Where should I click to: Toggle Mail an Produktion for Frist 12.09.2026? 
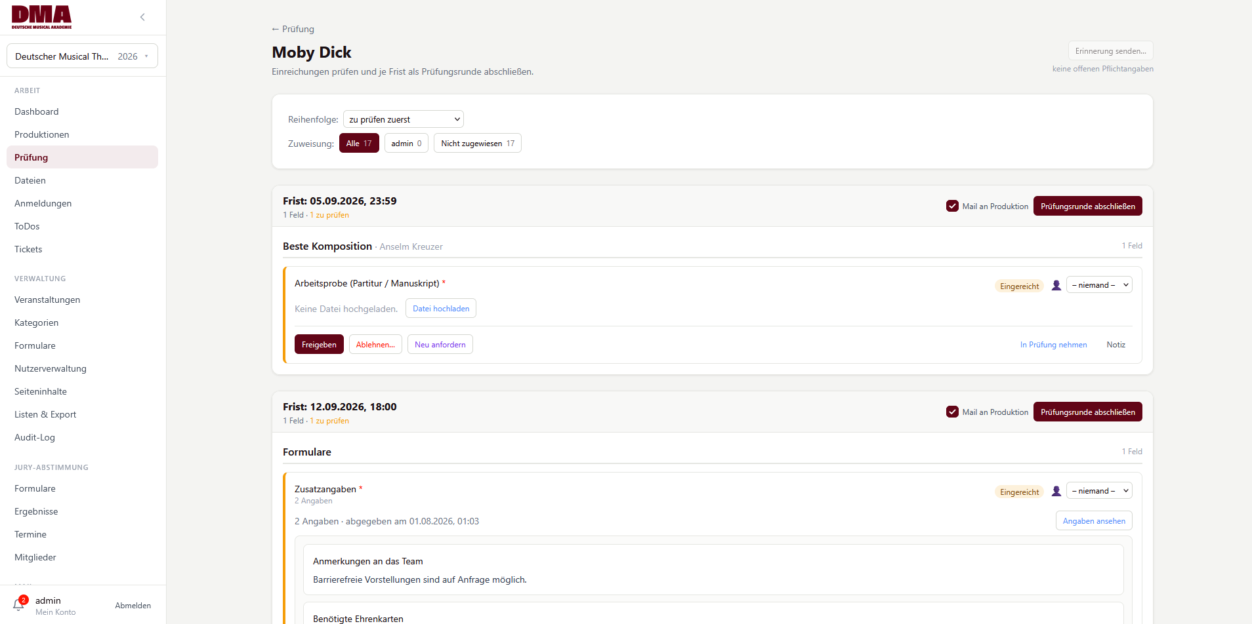952,412
